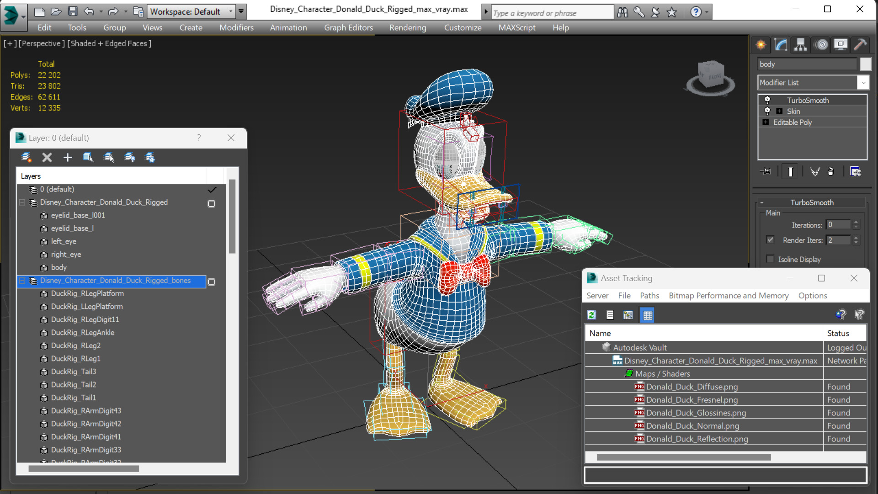The height and width of the screenshot is (494, 878).
Task: Toggle box for Disney_Character_Donald_Duck_Rigged_bones layer
Action: [211, 282]
